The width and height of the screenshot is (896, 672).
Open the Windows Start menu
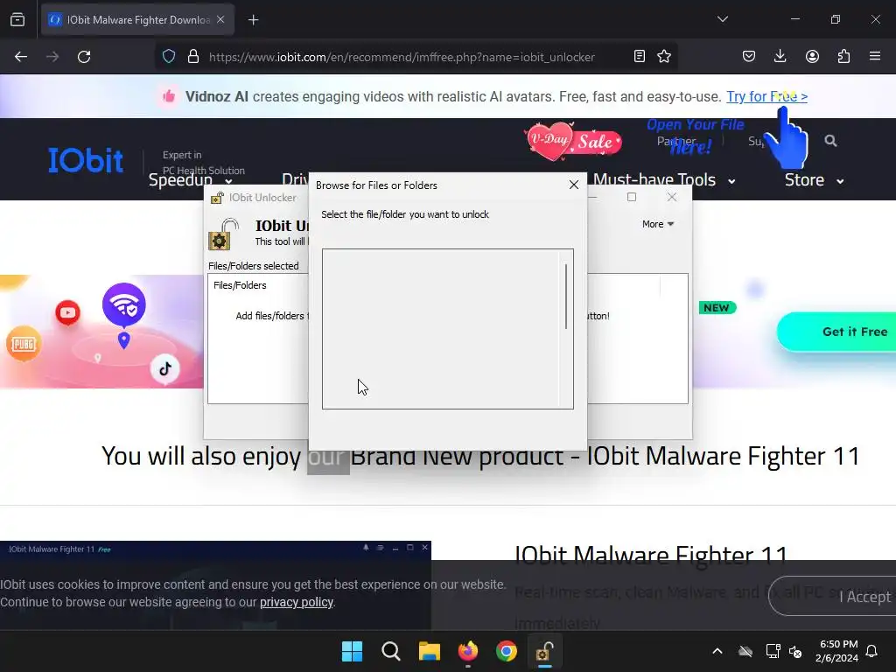pyautogui.click(x=352, y=651)
